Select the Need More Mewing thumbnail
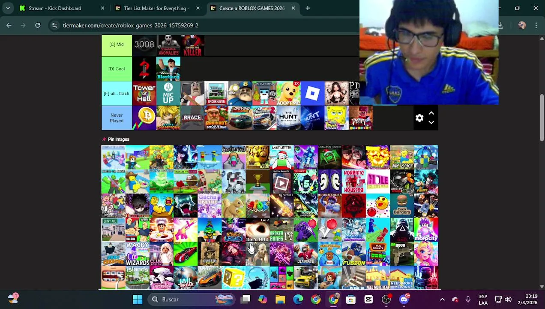 [402, 278]
